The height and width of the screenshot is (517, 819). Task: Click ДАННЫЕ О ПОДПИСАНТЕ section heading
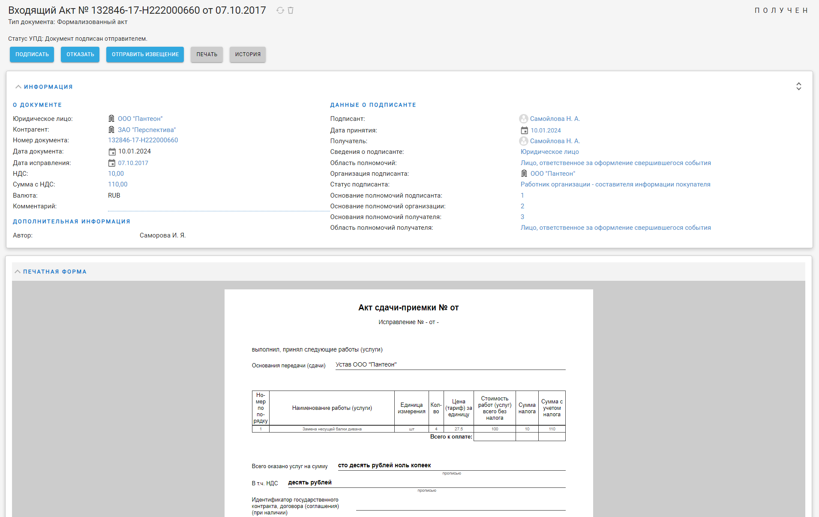[x=373, y=105]
